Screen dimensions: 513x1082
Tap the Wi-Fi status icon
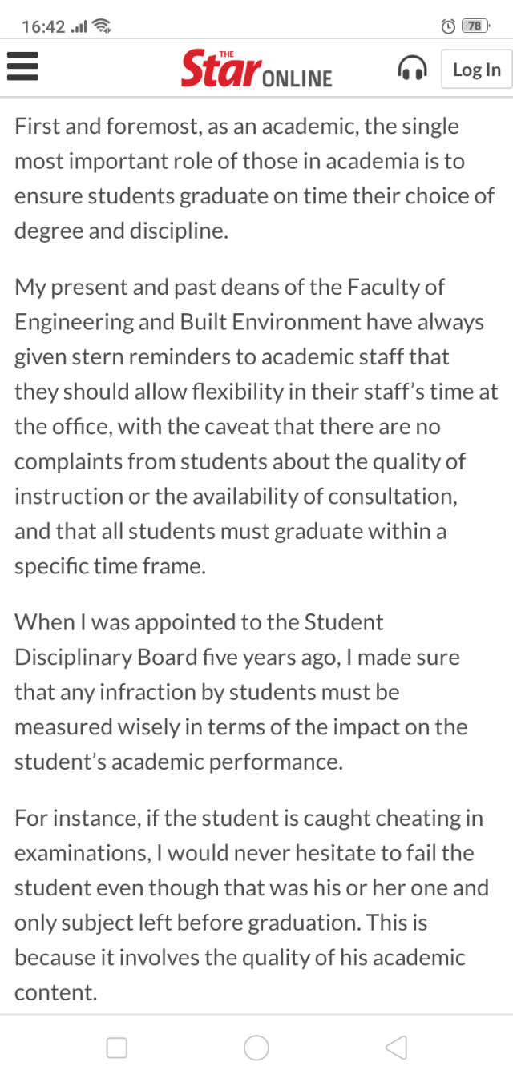coord(101,26)
